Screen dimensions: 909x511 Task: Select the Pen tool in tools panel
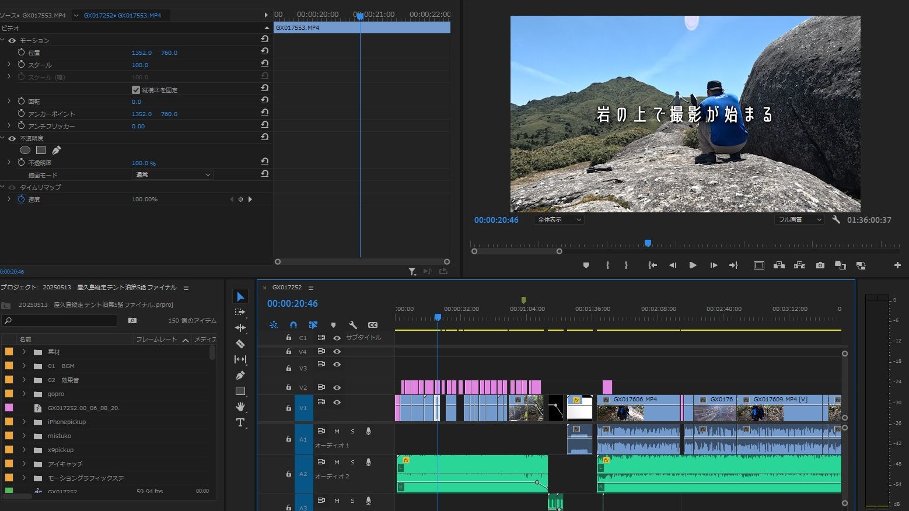point(240,376)
